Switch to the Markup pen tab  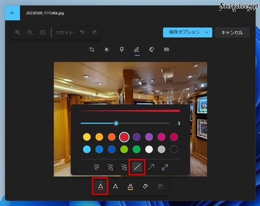[x=137, y=49]
